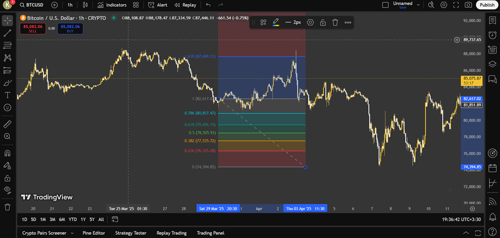The width and height of the screenshot is (500, 238).
Task: Undo the last chart action
Action: (x=208, y=5)
